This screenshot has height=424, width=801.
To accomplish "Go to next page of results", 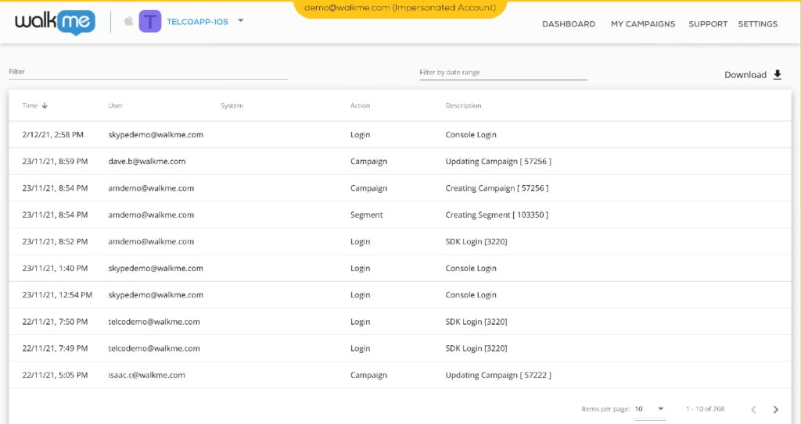I will [775, 409].
